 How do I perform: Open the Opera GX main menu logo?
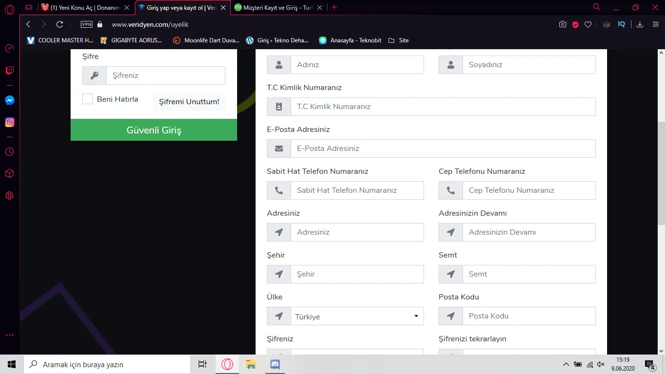[x=10, y=10]
